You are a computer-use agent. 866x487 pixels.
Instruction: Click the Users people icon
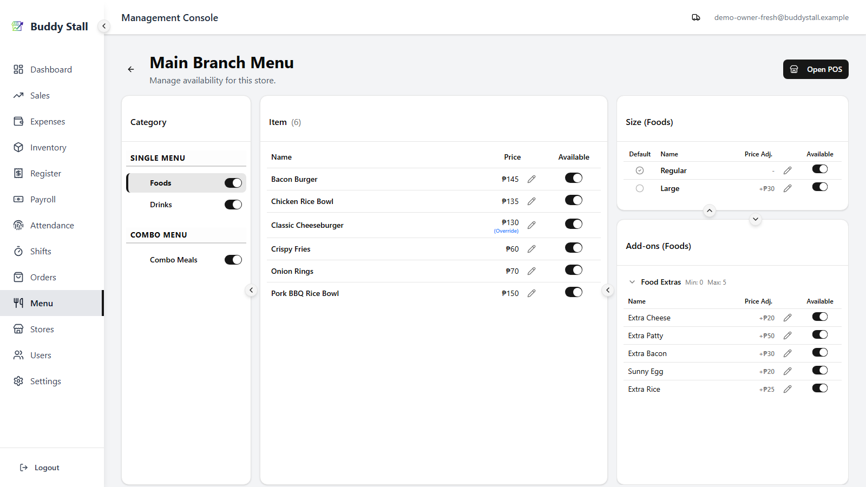[x=18, y=355]
